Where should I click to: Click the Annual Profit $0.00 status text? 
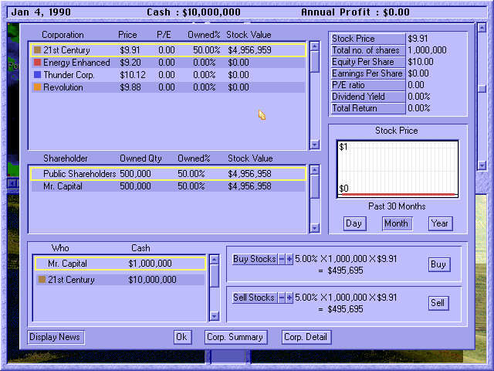click(355, 12)
